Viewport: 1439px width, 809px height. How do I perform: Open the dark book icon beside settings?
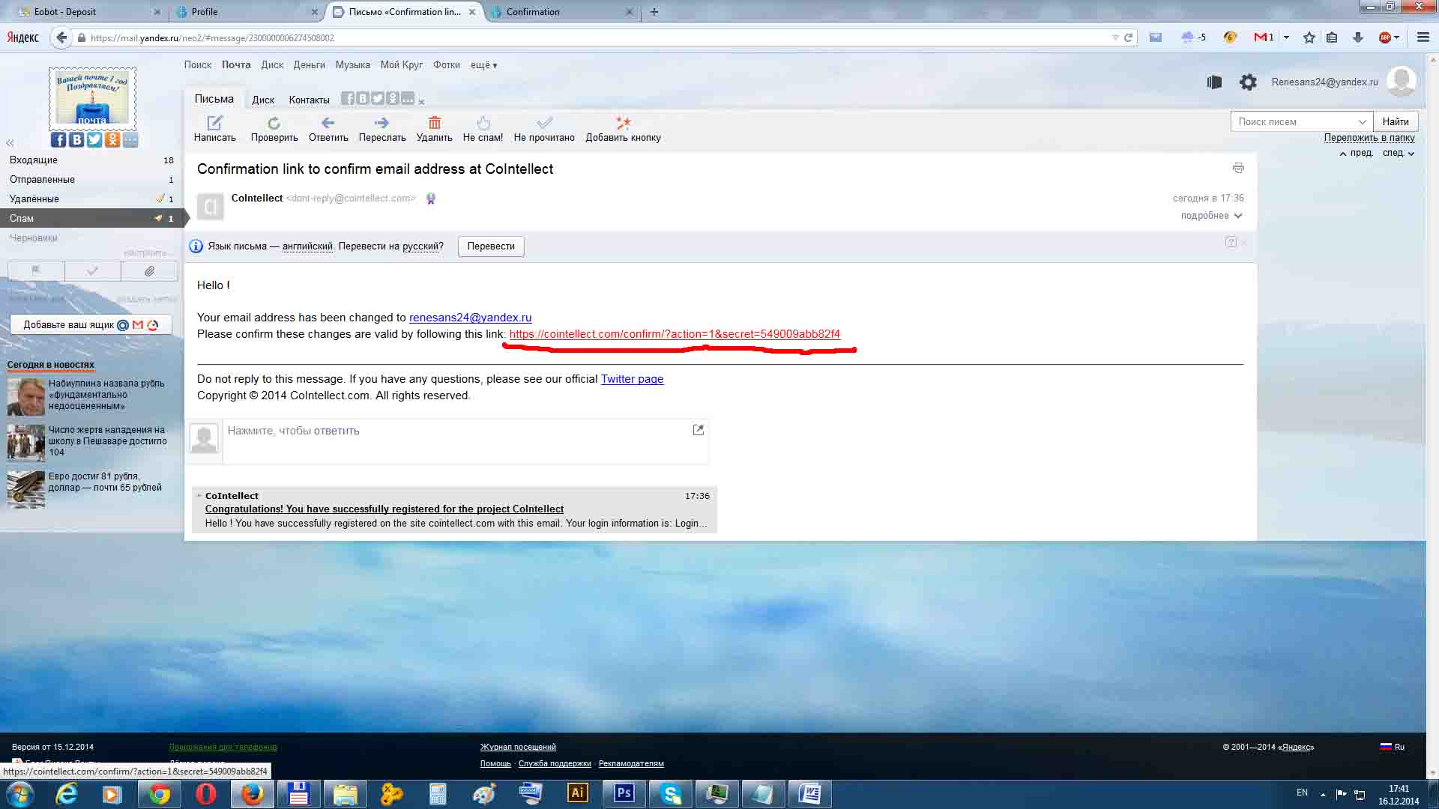(1215, 82)
